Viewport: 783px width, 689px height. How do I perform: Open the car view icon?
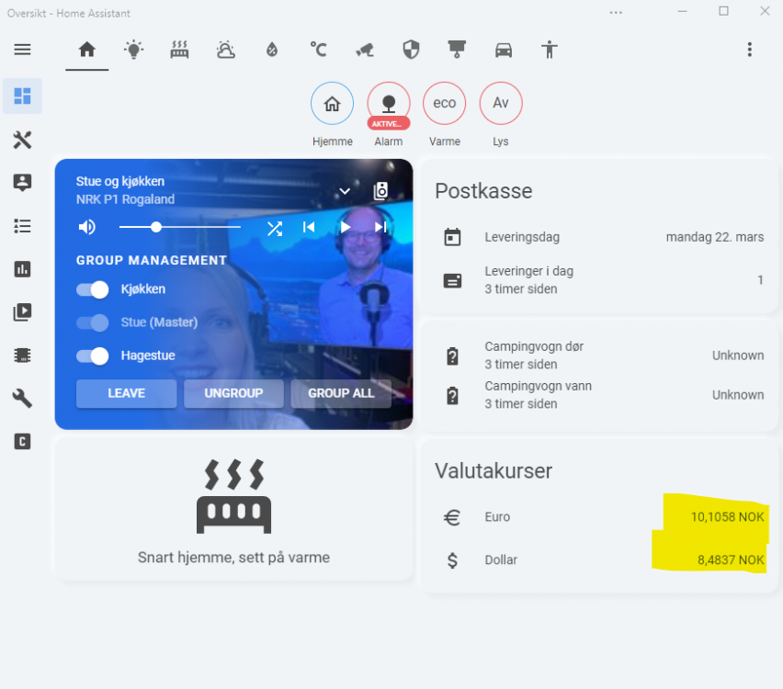(x=503, y=50)
